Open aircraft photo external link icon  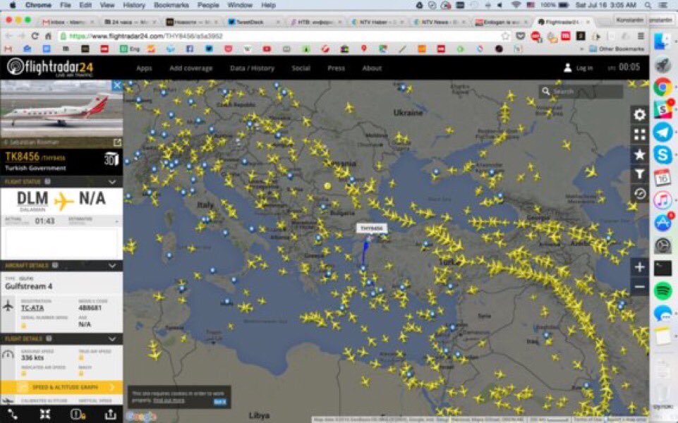116,142
